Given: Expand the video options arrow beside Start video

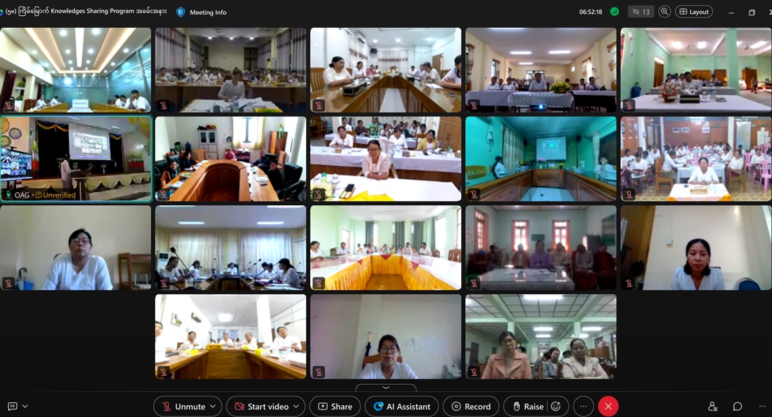Looking at the screenshot, I should pyautogui.click(x=297, y=406).
